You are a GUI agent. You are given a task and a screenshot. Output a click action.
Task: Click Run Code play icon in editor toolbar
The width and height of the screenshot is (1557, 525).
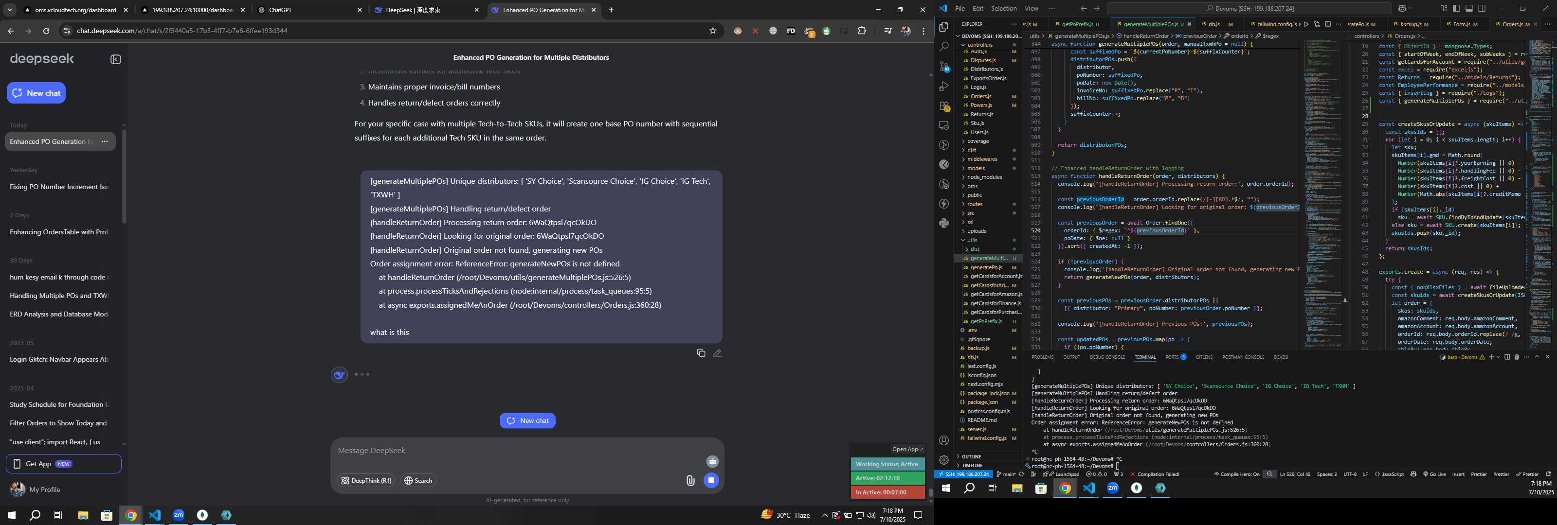1306,24
